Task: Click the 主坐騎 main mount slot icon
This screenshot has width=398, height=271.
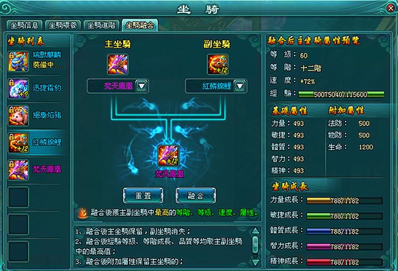Action: pyautogui.click(x=118, y=64)
